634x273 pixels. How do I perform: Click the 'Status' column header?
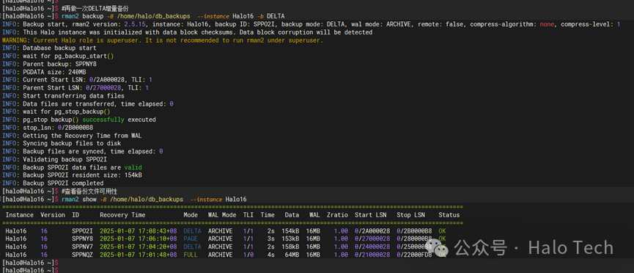449,215
